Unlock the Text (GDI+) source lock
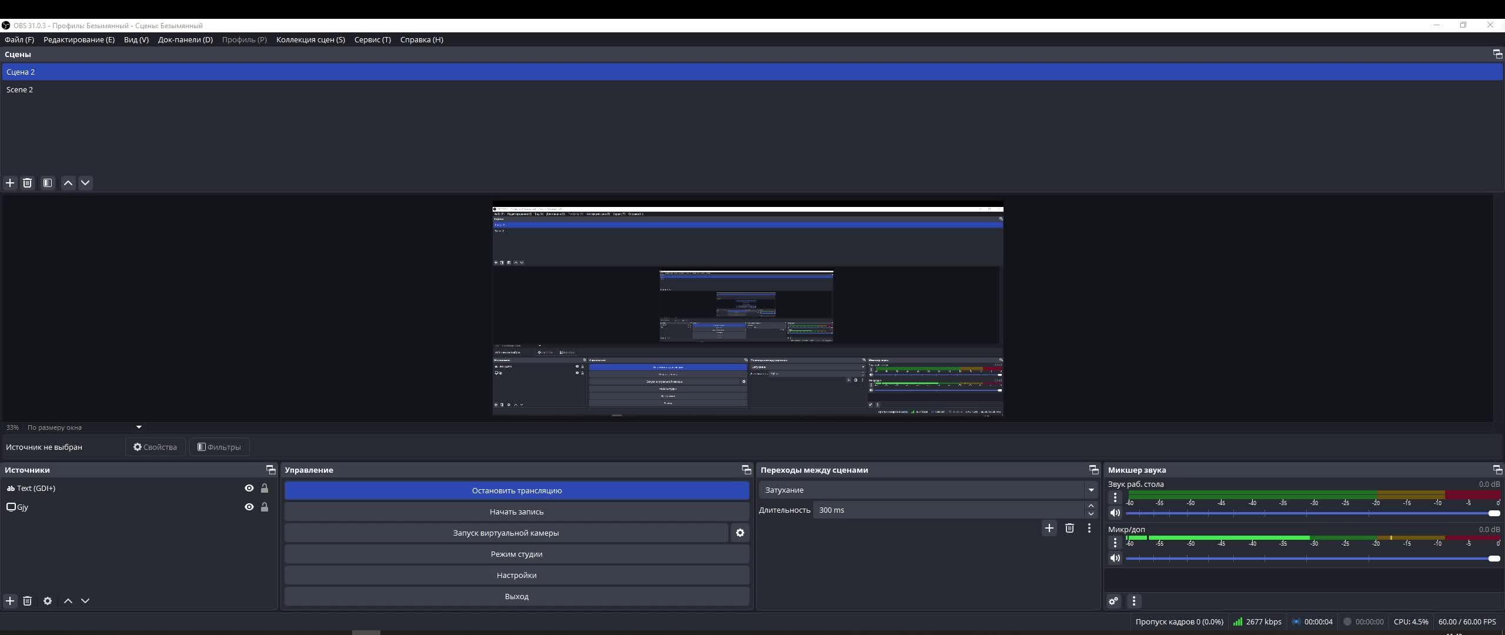This screenshot has height=635, width=1505. (265, 488)
